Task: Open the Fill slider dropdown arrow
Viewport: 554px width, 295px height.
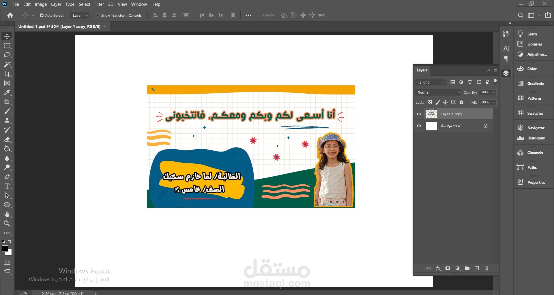Action: pyautogui.click(x=494, y=103)
